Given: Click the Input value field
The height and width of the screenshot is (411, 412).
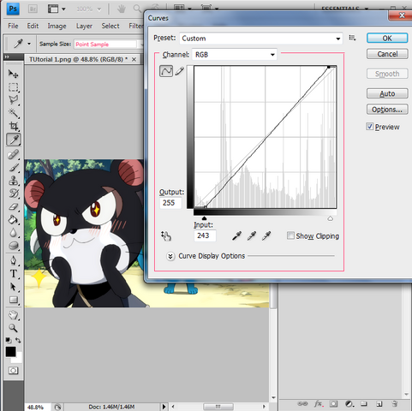Looking at the screenshot, I should point(205,235).
